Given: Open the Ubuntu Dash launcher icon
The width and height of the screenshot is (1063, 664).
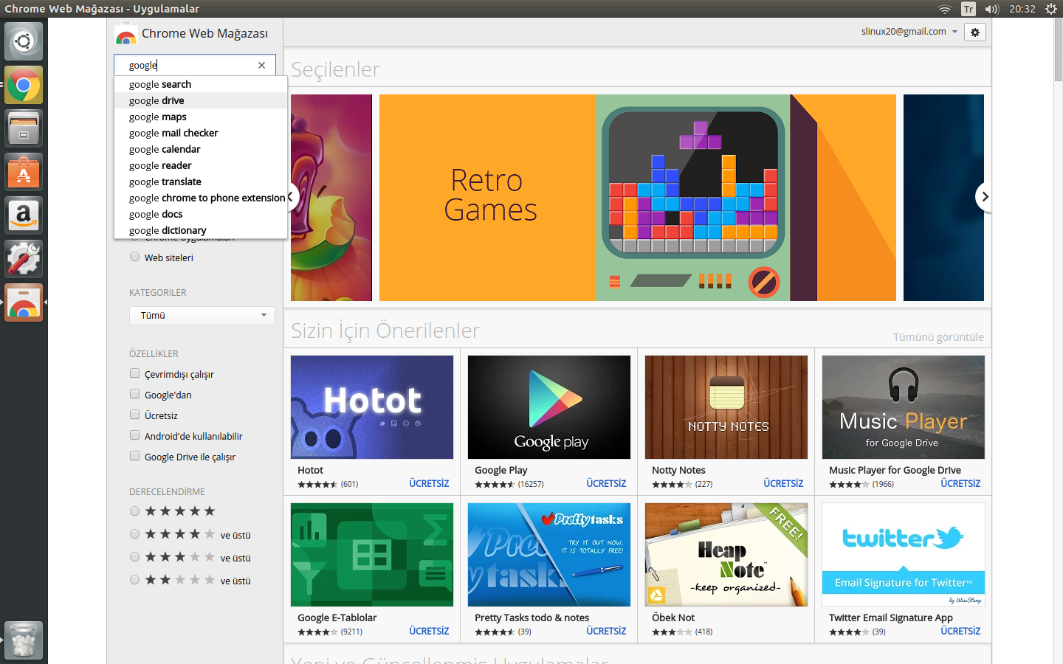Looking at the screenshot, I should (24, 41).
